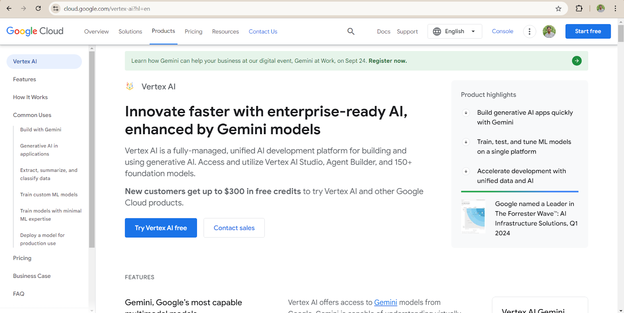Click the page vertical scrollbar thumb

point(620,33)
